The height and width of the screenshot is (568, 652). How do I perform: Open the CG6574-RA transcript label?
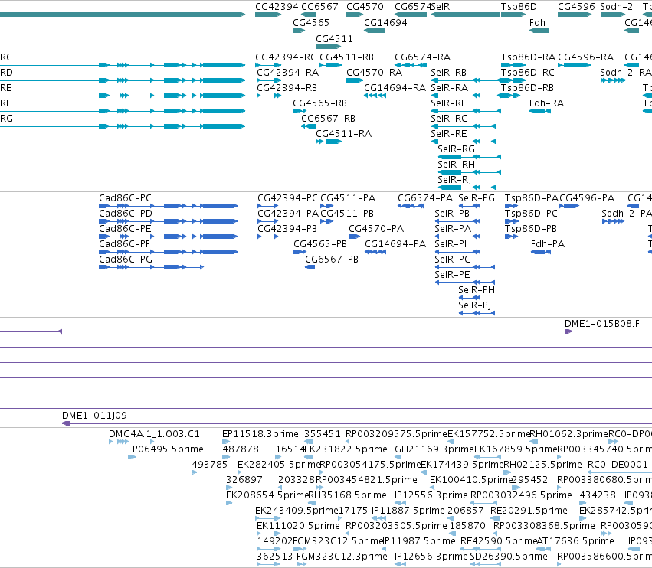422,57
